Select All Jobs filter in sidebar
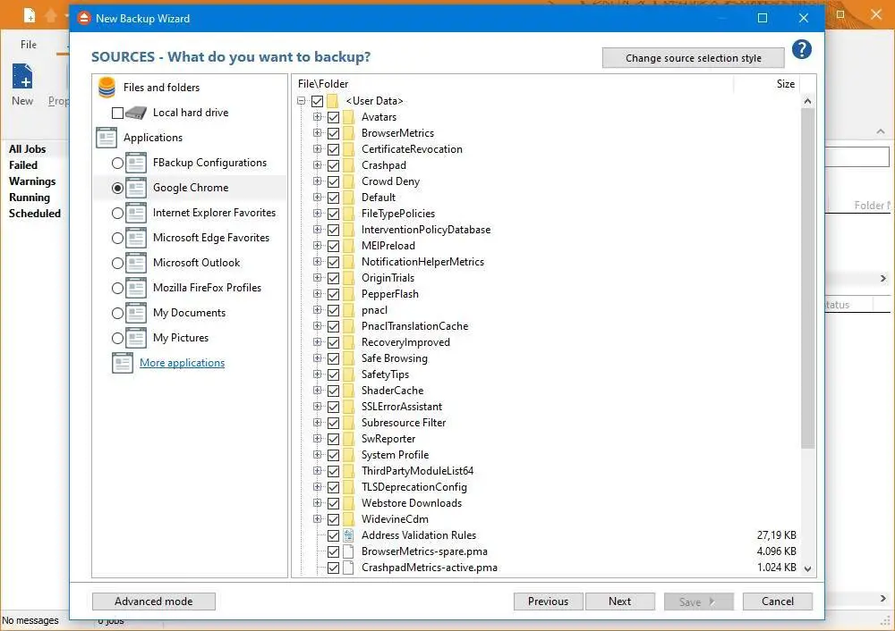Viewport: 895px width, 631px height. [x=28, y=149]
